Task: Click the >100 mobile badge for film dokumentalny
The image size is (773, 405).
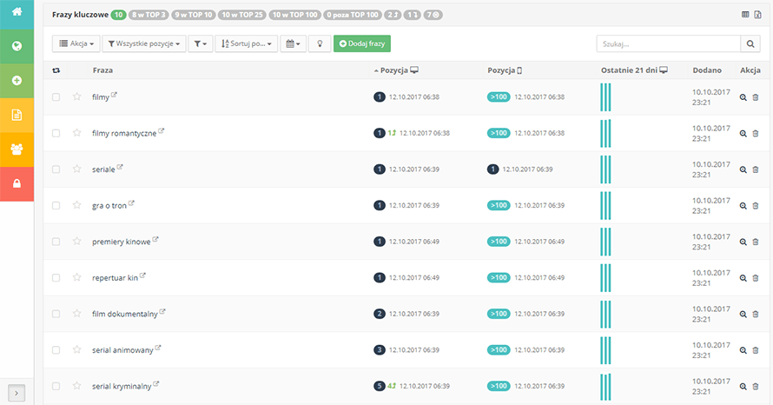Action: pos(499,314)
